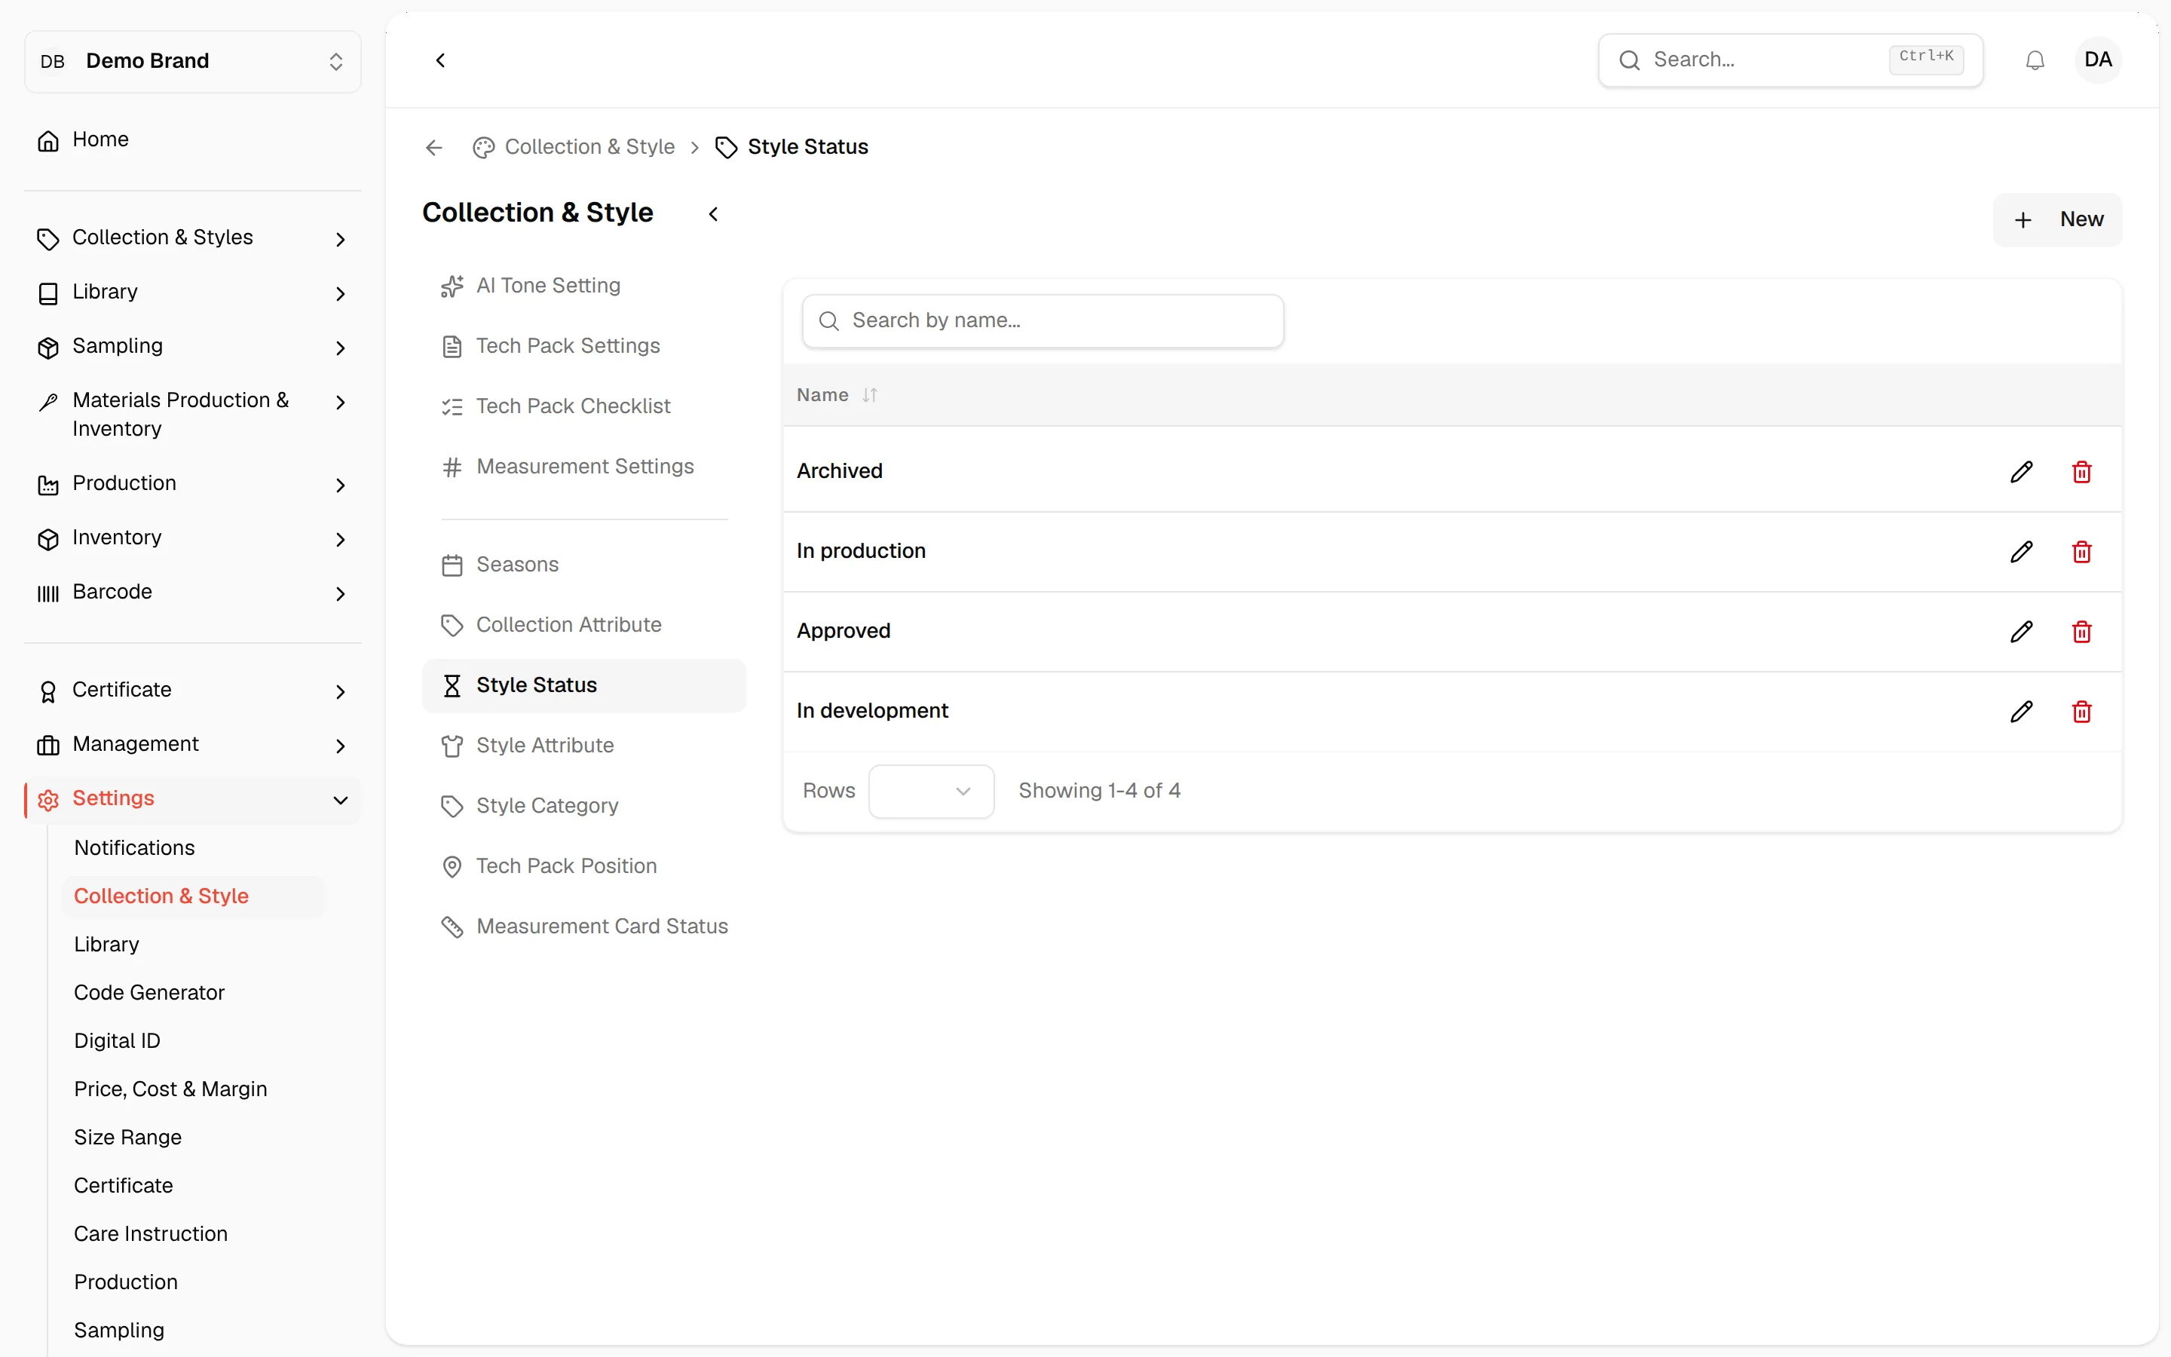Focus the Search by name field

point(1043,321)
